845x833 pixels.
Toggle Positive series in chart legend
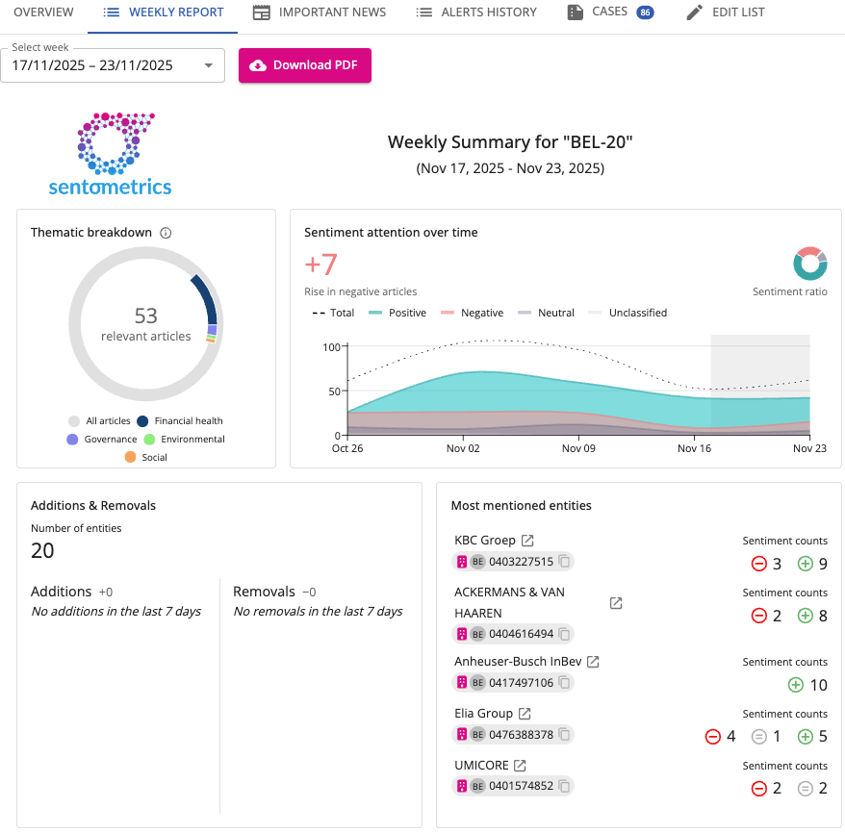(397, 313)
